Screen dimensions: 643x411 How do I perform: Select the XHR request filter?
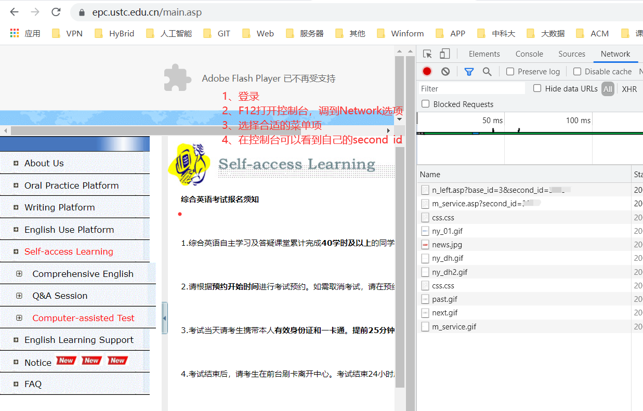(629, 89)
